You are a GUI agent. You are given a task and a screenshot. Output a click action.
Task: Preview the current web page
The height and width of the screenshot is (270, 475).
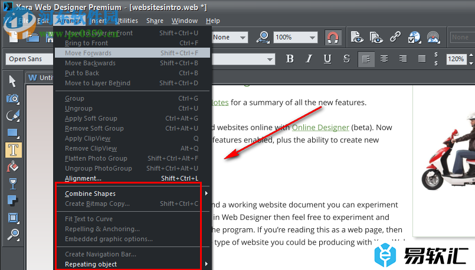tap(357, 38)
